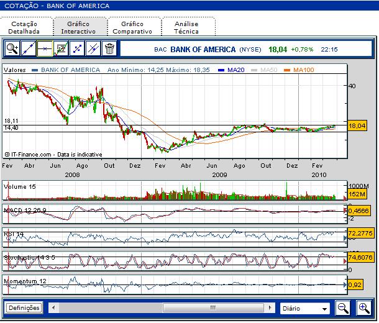Select the parallel channel lines tool
The height and width of the screenshot is (323, 379).
pyautogui.click(x=93, y=49)
